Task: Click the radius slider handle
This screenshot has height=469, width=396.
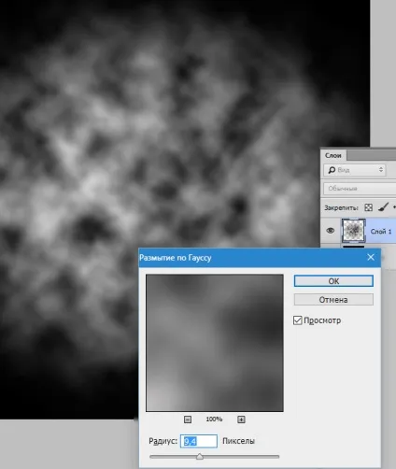Action: [x=200, y=457]
